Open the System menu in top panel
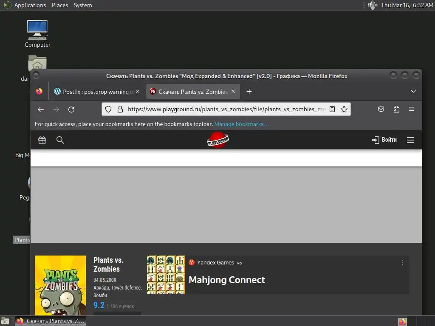435x326 pixels. 83,5
